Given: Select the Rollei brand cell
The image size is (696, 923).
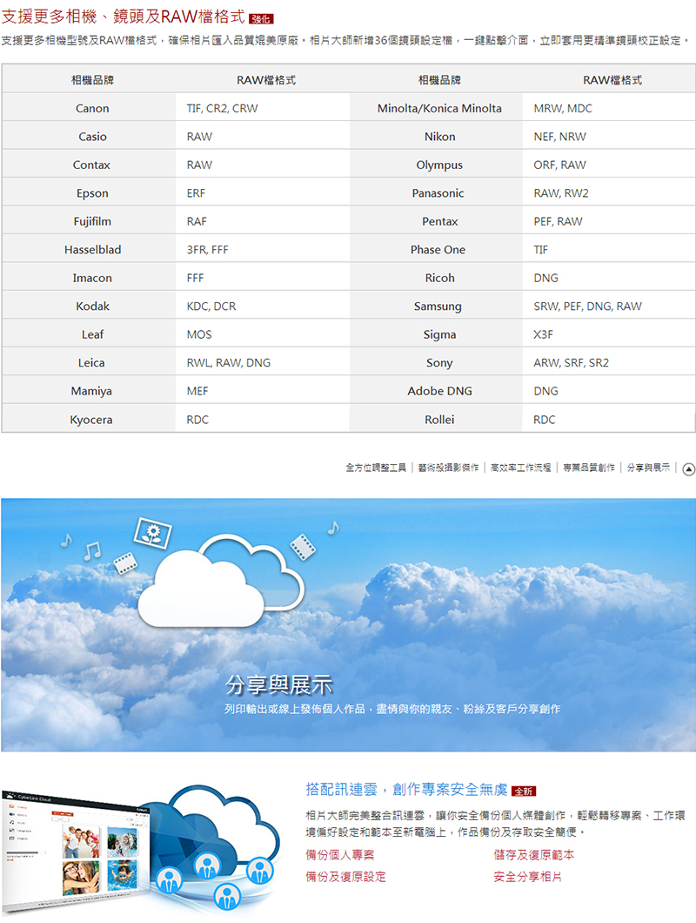Looking at the screenshot, I should point(436,419).
